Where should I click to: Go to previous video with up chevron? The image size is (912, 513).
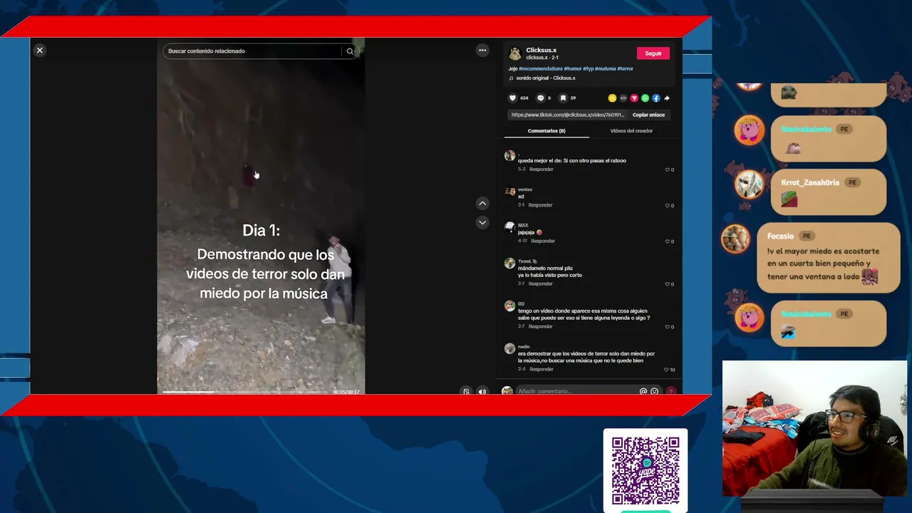(482, 203)
